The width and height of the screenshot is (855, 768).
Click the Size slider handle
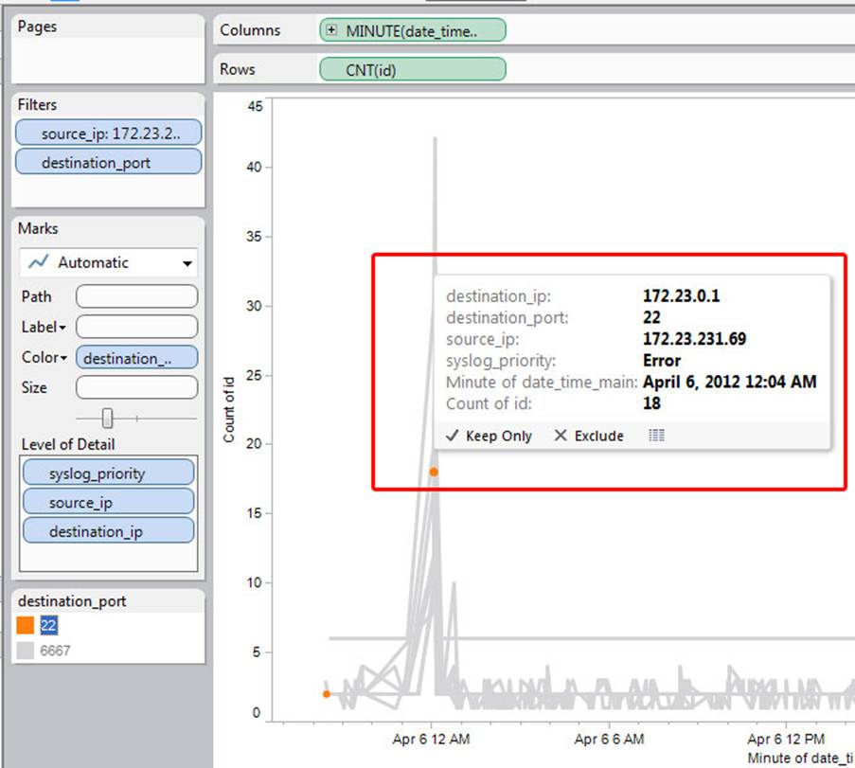click(107, 419)
